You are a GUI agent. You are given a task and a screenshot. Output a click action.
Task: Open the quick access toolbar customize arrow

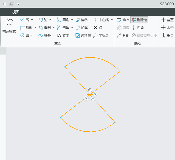tap(18, 4)
